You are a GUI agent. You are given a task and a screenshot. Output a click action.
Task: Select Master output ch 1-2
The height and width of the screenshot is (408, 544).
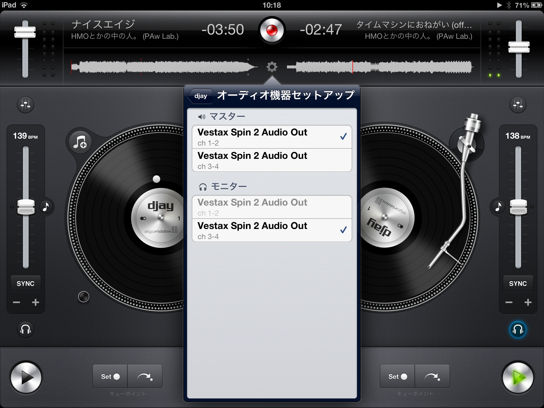click(x=272, y=137)
